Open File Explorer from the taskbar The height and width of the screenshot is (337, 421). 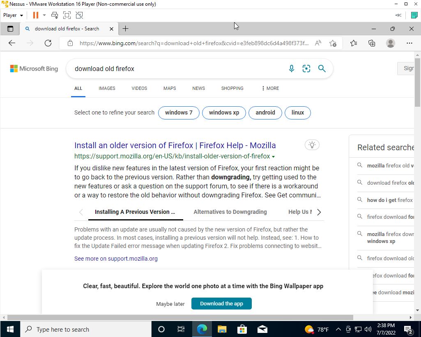(222, 329)
